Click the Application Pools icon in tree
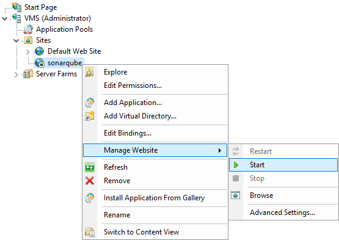The width and height of the screenshot is (339, 240). [28, 29]
